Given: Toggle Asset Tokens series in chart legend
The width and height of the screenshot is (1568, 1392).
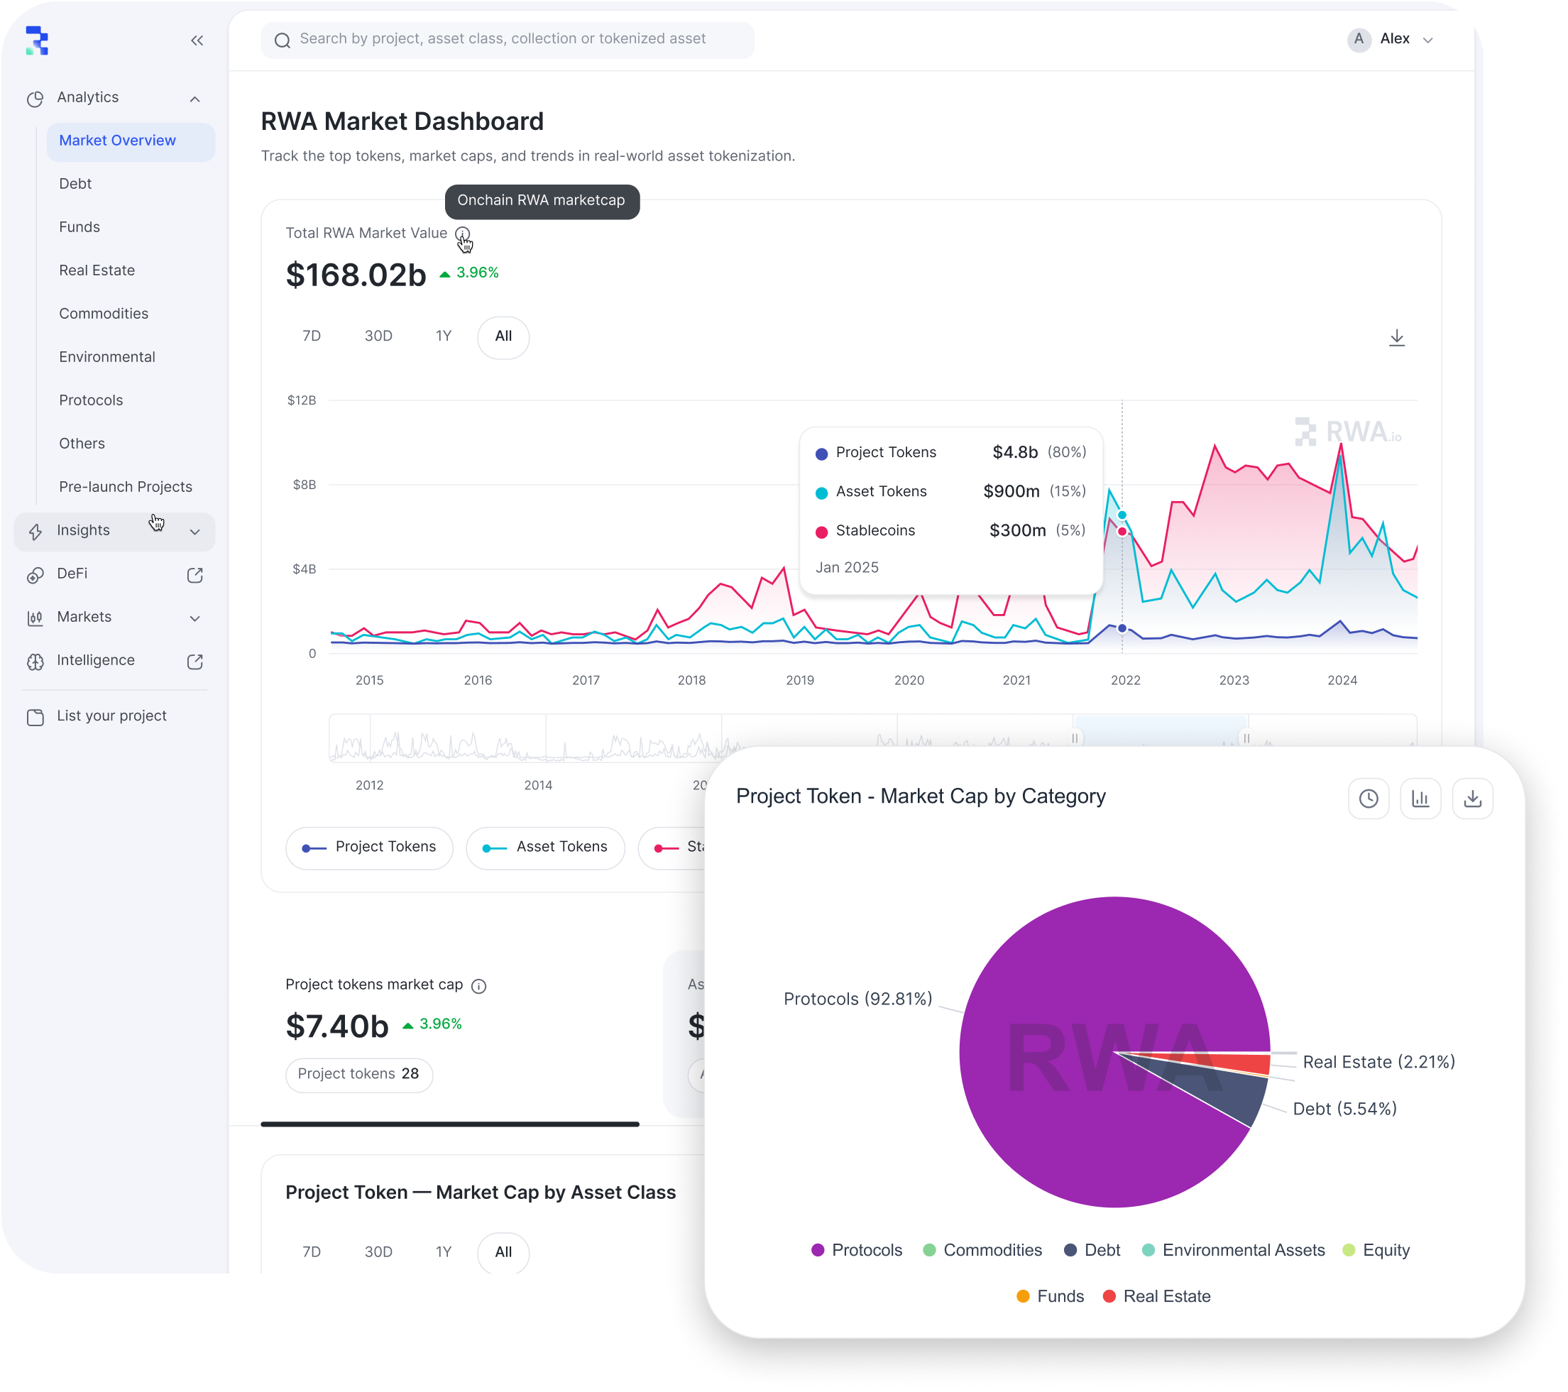Looking at the screenshot, I should [x=545, y=847].
